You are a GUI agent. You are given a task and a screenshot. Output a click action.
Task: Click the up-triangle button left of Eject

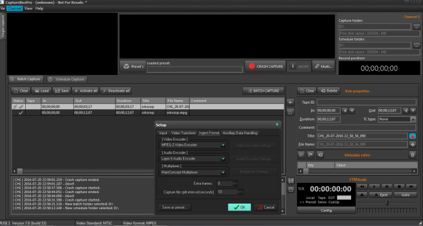(x=362, y=195)
